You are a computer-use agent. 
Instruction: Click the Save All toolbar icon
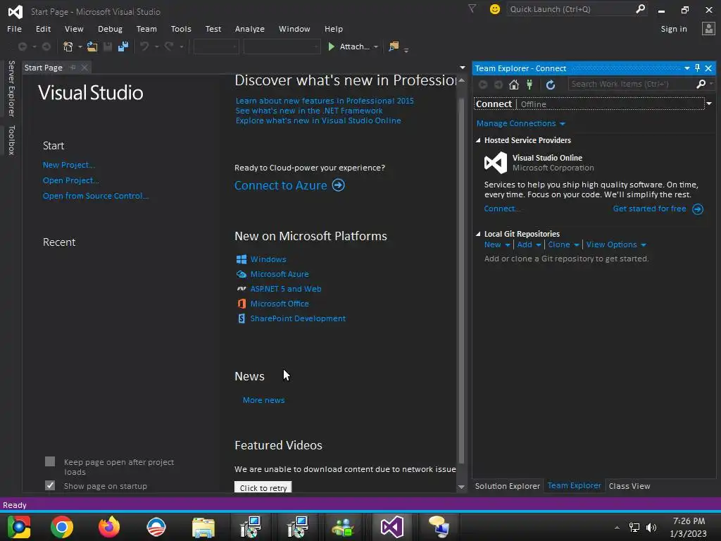click(123, 46)
